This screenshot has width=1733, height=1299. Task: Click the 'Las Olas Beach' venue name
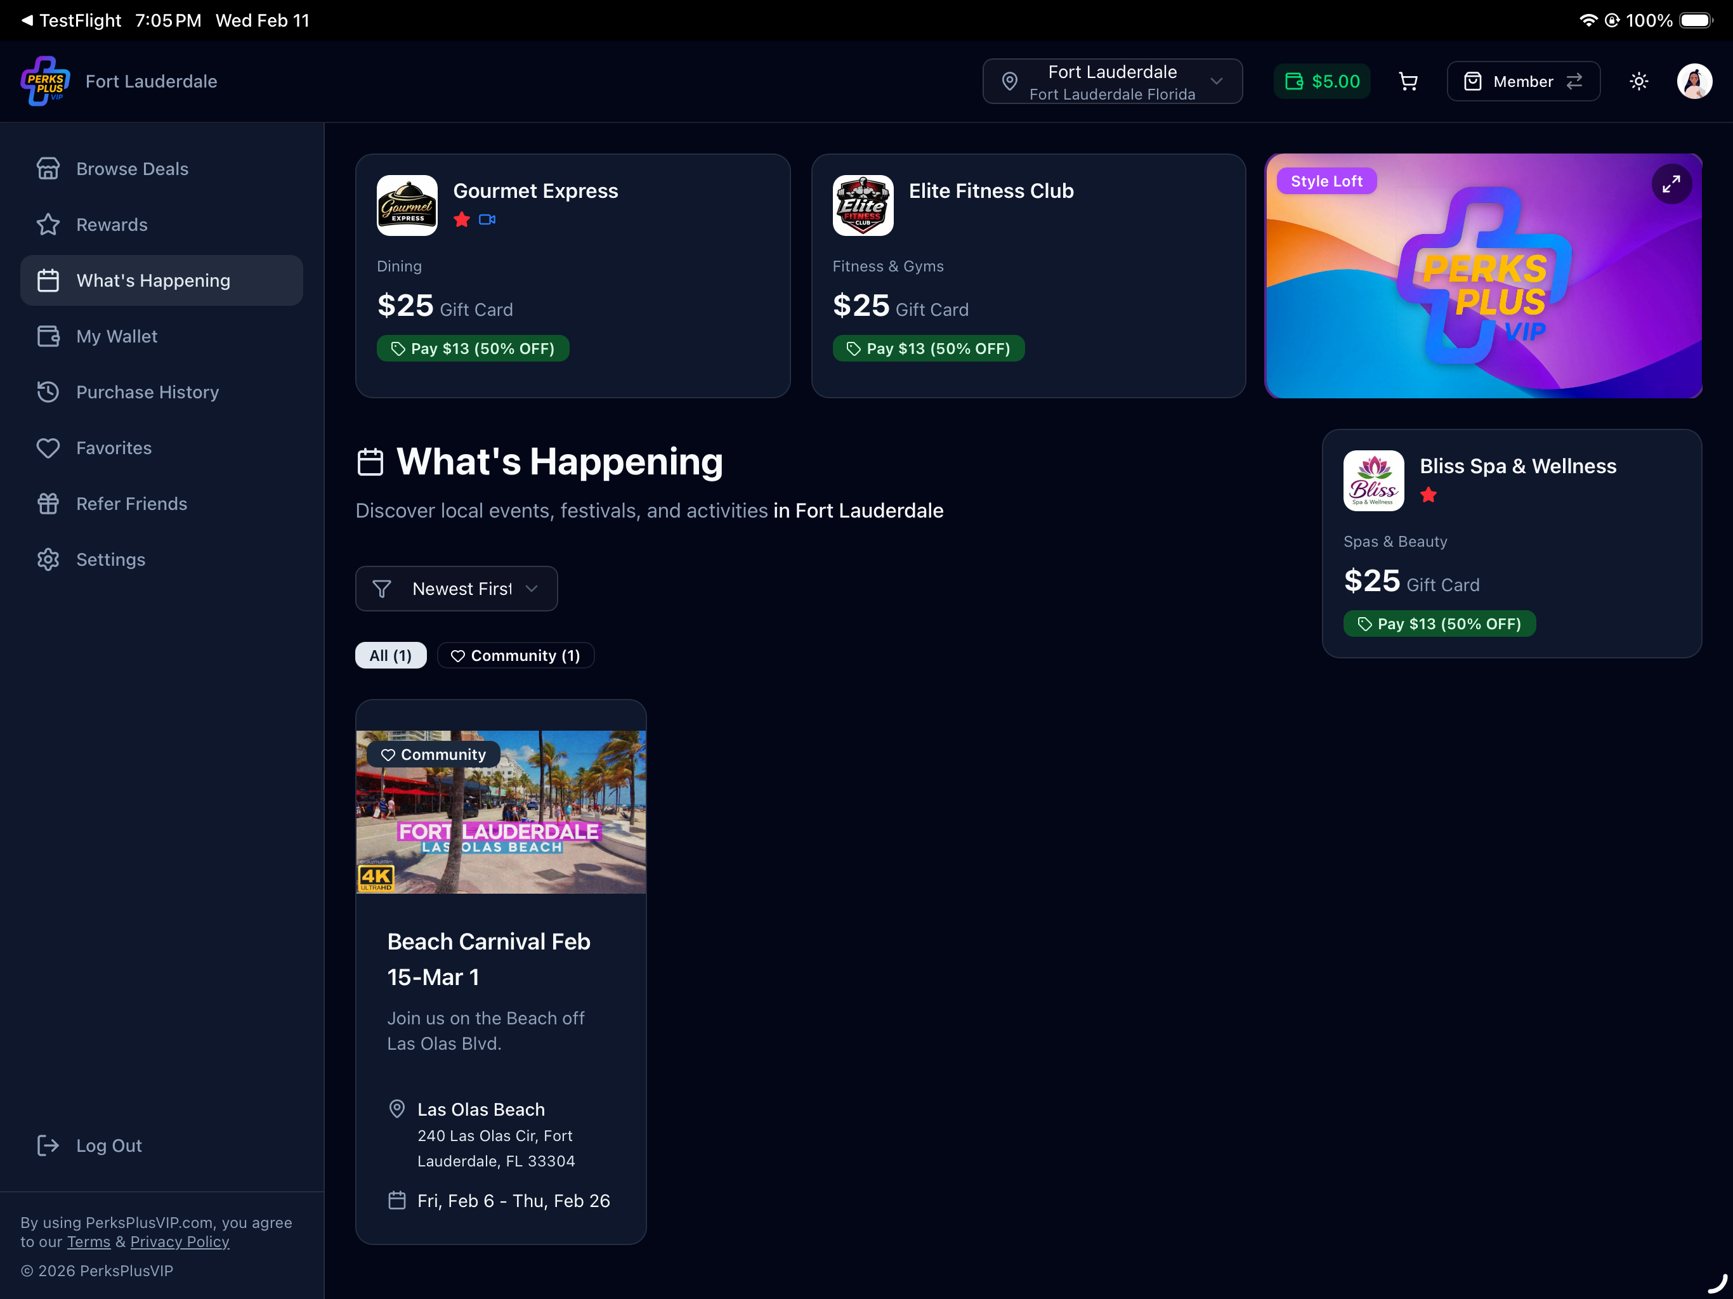(480, 1109)
